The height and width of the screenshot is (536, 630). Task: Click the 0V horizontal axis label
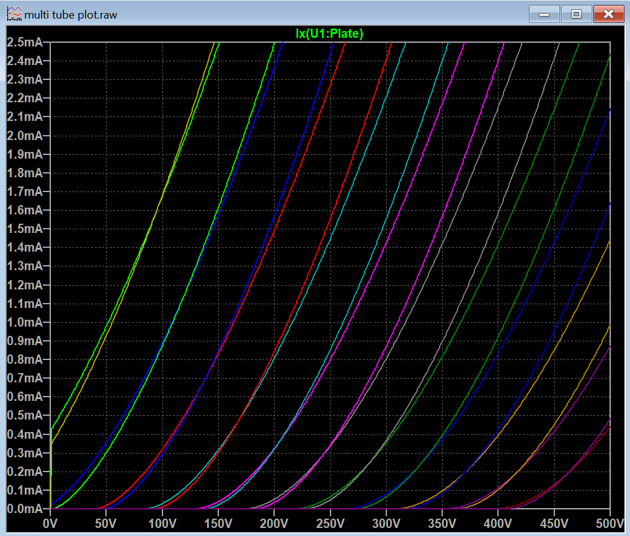click(50, 524)
